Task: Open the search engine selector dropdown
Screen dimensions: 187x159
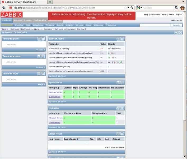Action: point(141,7)
